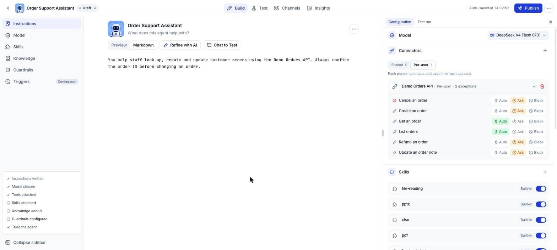
Task: Open Chat to Test
Action: 222,45
